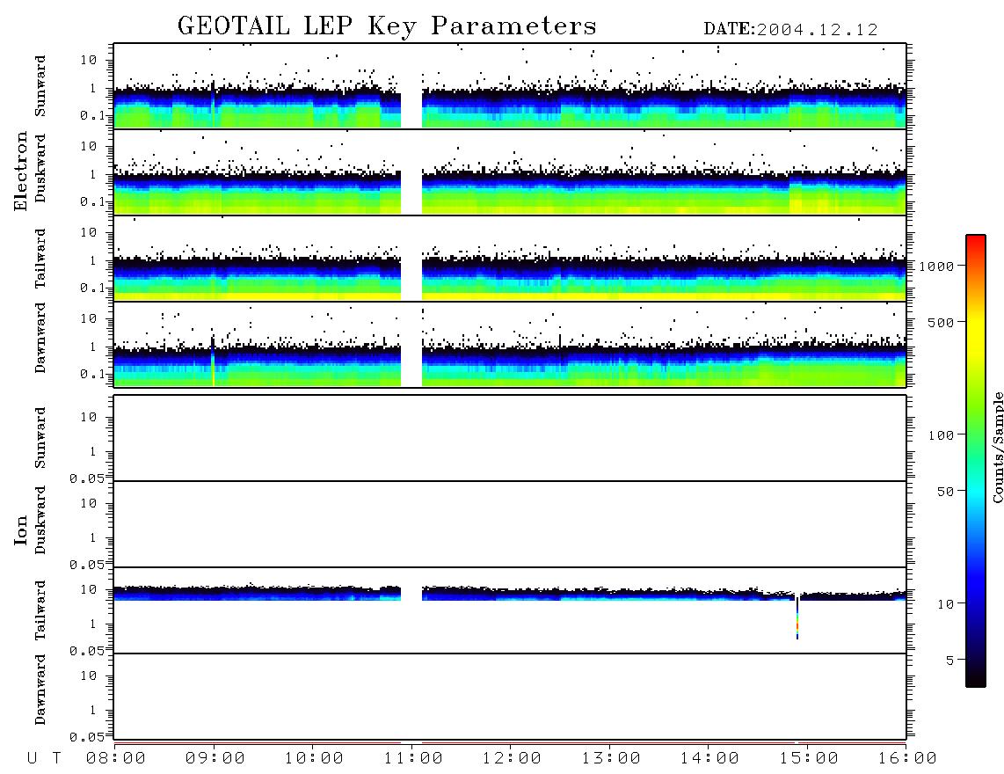Screen dimensions: 1004x774
Task: Select the Electron Sunward panel label
Action: (40, 86)
